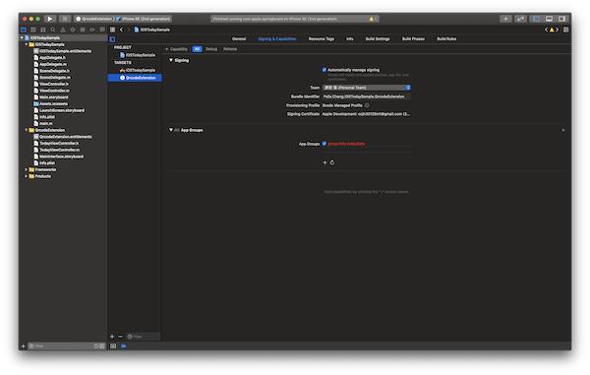Refresh the App Groups list
The height and width of the screenshot is (375, 590).
point(332,162)
